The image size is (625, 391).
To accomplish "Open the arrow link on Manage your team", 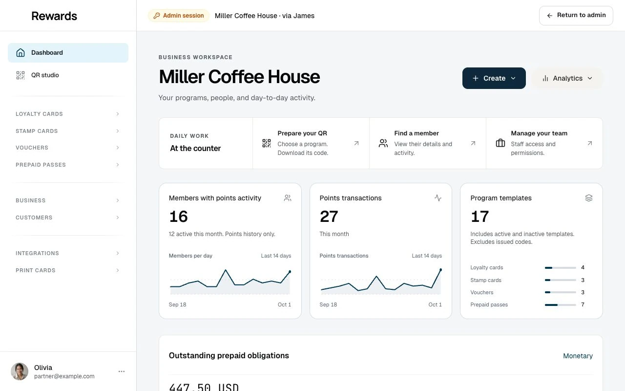I will pos(590,143).
